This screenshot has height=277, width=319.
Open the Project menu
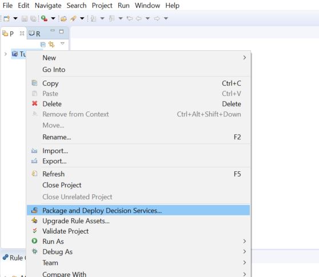click(x=102, y=5)
